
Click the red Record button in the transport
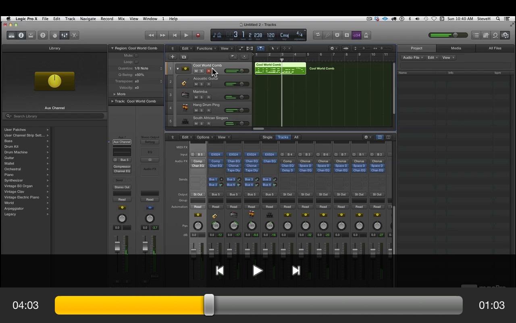[198, 35]
